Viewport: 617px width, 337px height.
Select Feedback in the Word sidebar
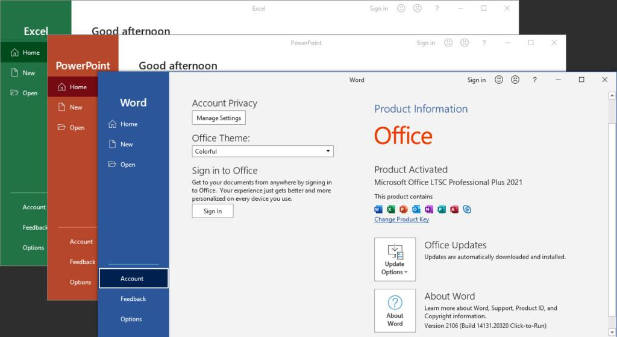click(x=133, y=298)
